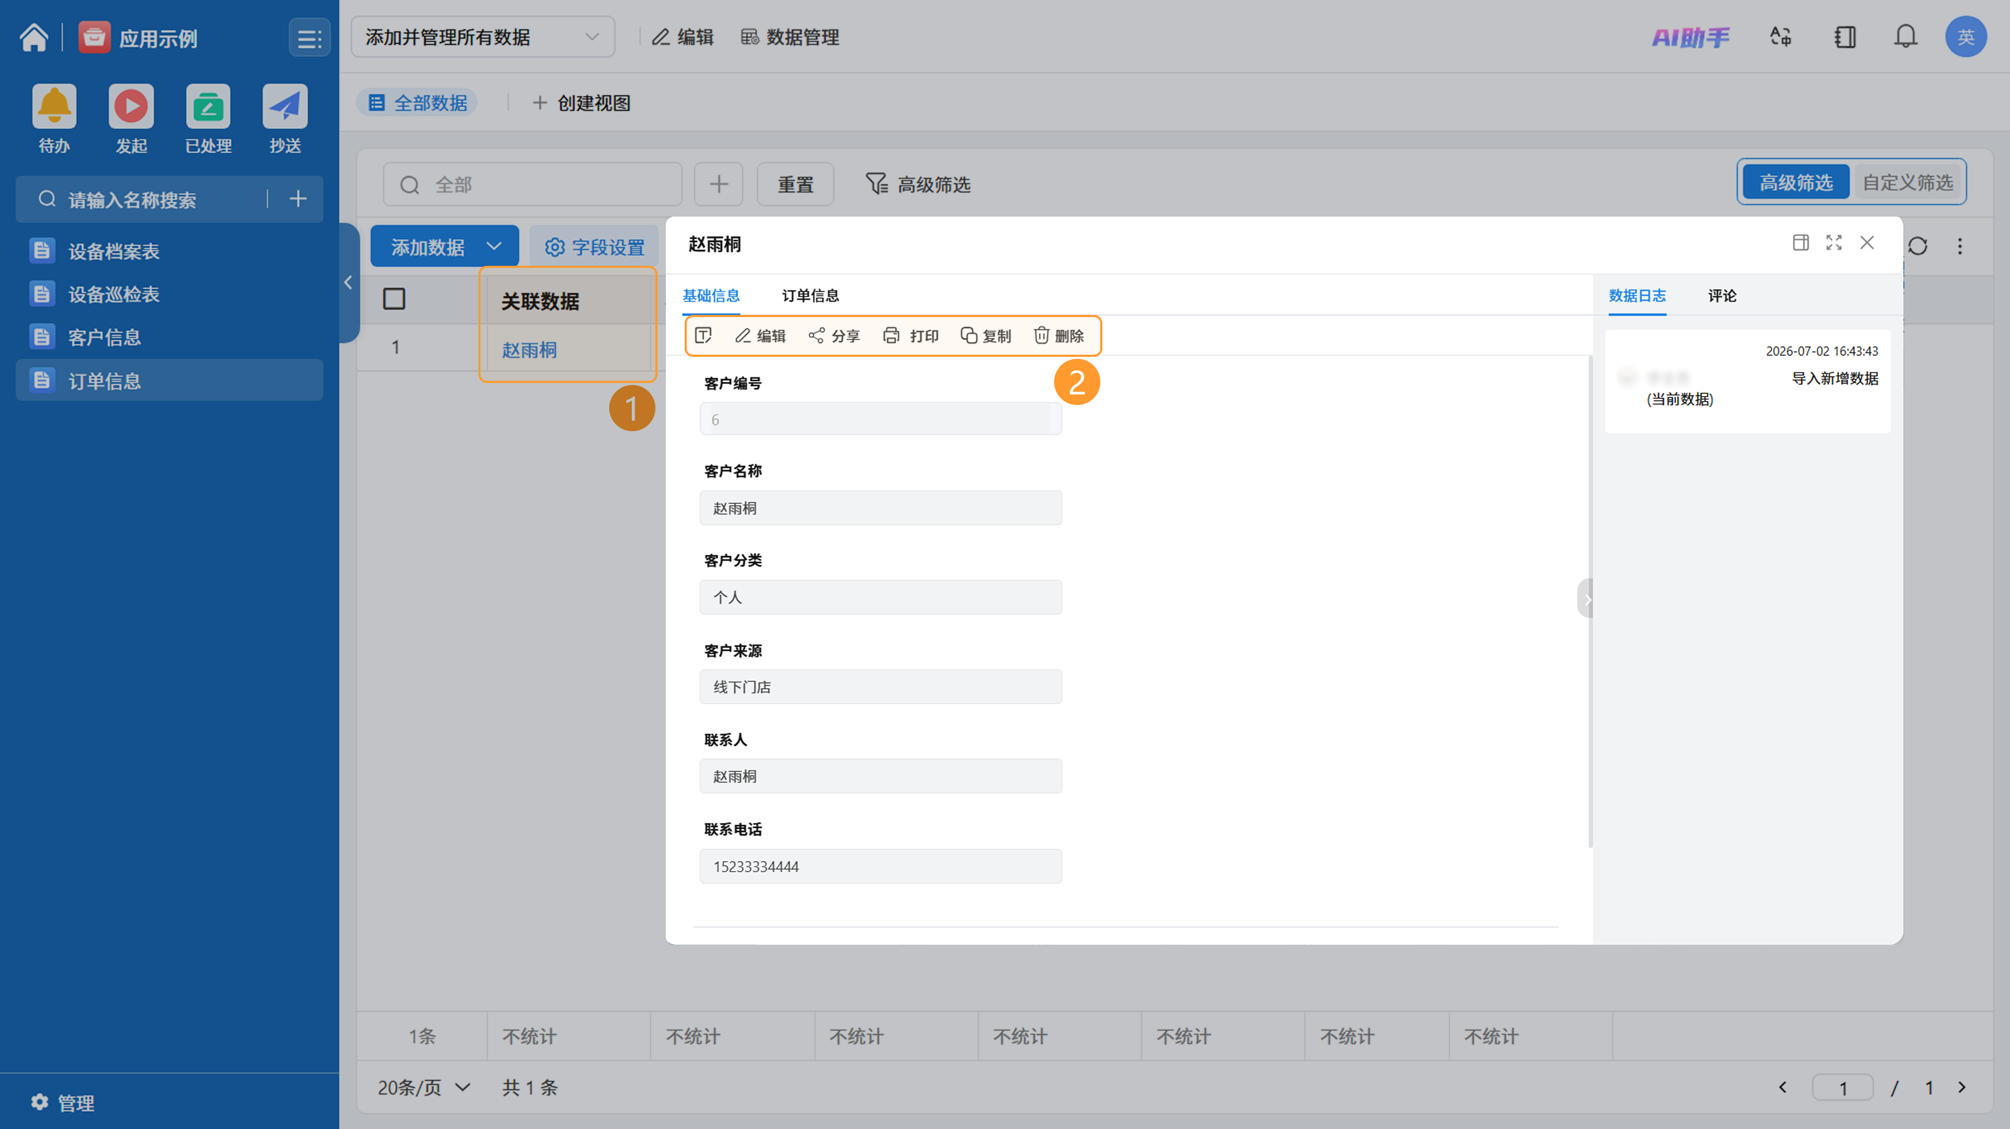Click the 重置 button
This screenshot has height=1129, width=2010.
795,184
